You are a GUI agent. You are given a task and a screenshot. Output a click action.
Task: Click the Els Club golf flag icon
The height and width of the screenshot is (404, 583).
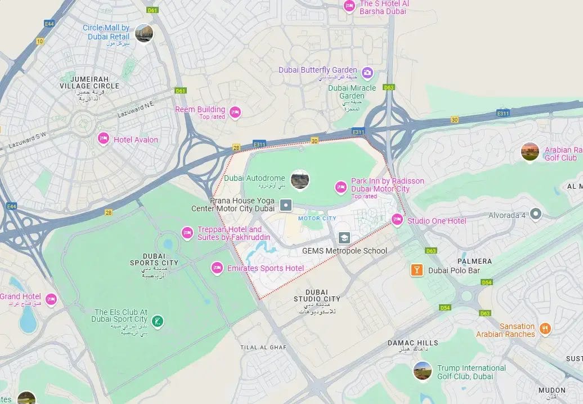(x=158, y=321)
